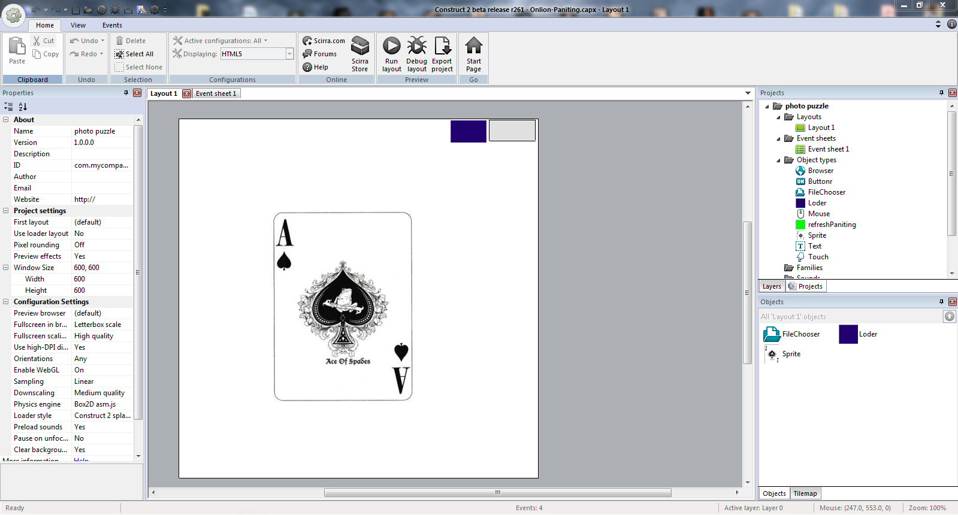Switch to the Tilemap panel tab
958x515 pixels.
pyautogui.click(x=805, y=493)
